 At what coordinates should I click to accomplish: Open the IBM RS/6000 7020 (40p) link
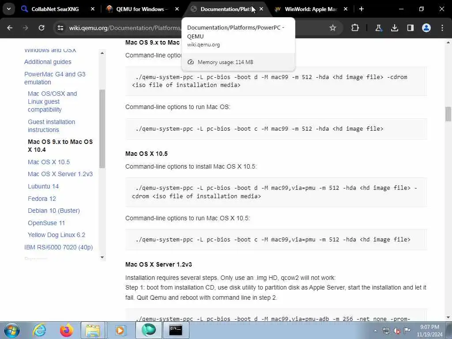[x=59, y=247]
